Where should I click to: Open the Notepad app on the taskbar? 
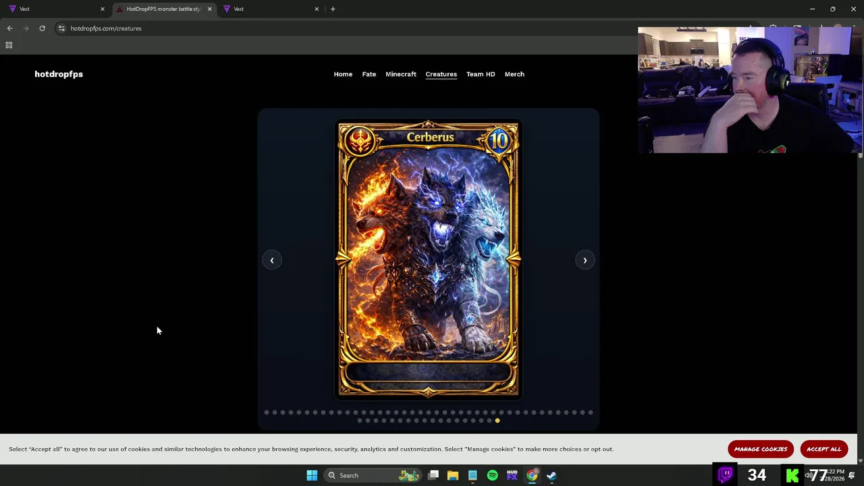[x=473, y=475]
